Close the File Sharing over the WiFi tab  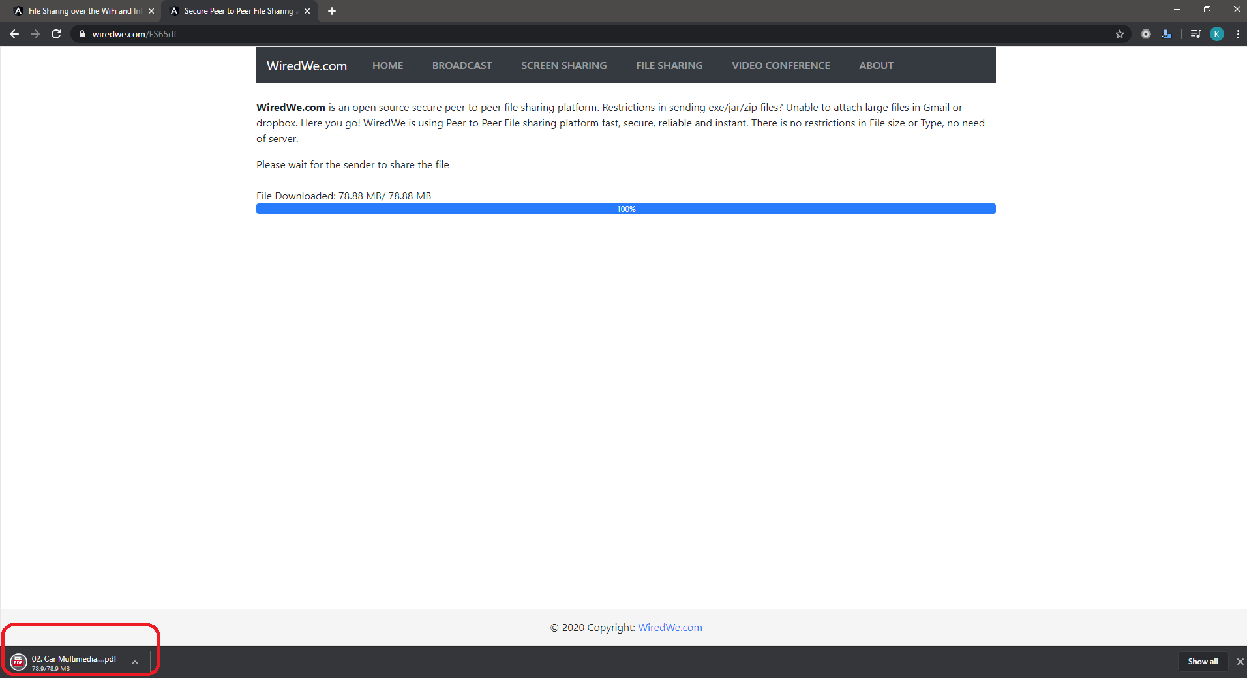pos(151,11)
